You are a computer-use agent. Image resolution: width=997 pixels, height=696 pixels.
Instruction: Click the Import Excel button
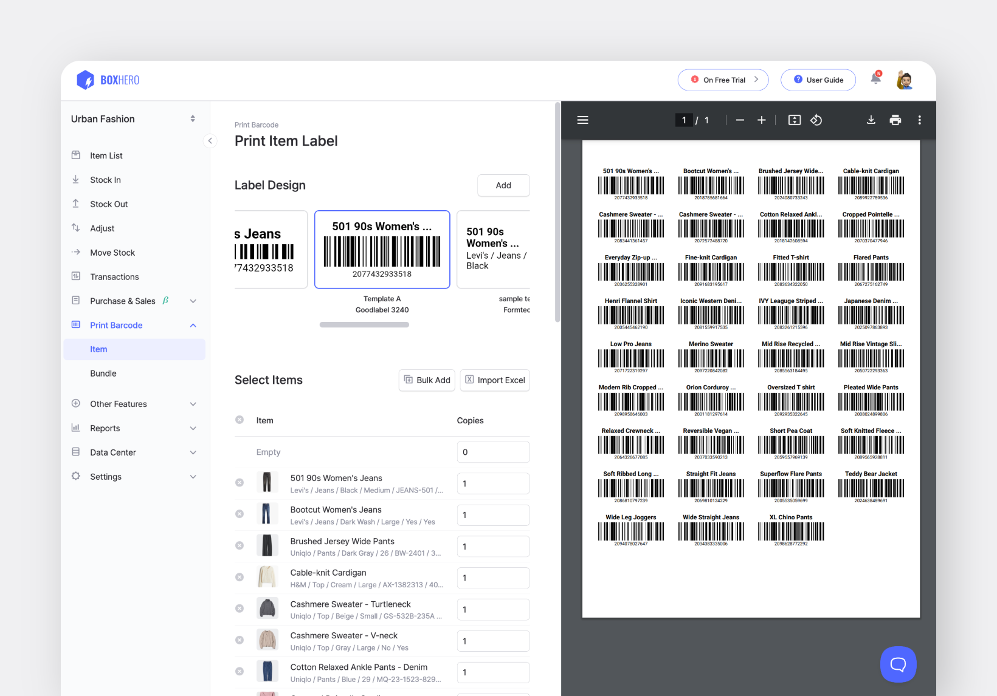[x=494, y=380]
